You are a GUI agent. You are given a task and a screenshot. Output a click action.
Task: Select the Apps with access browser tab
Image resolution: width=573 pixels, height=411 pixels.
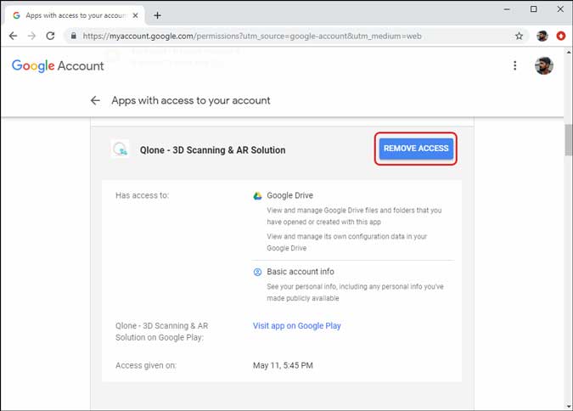click(72, 15)
